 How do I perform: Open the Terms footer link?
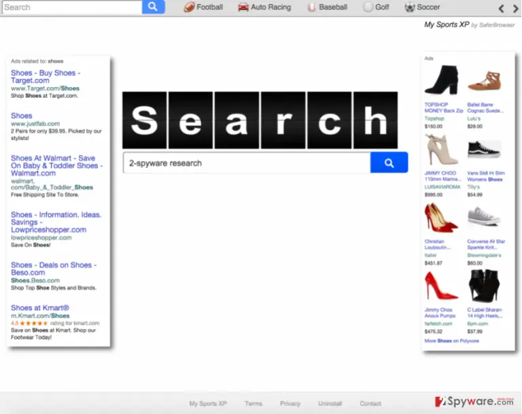coord(254,403)
